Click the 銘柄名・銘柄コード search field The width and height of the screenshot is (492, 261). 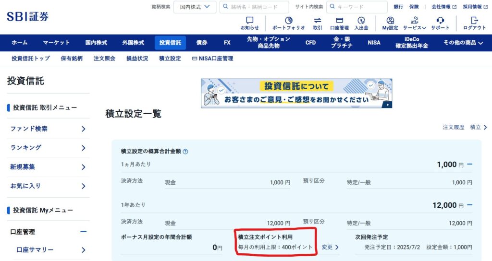[254, 7]
